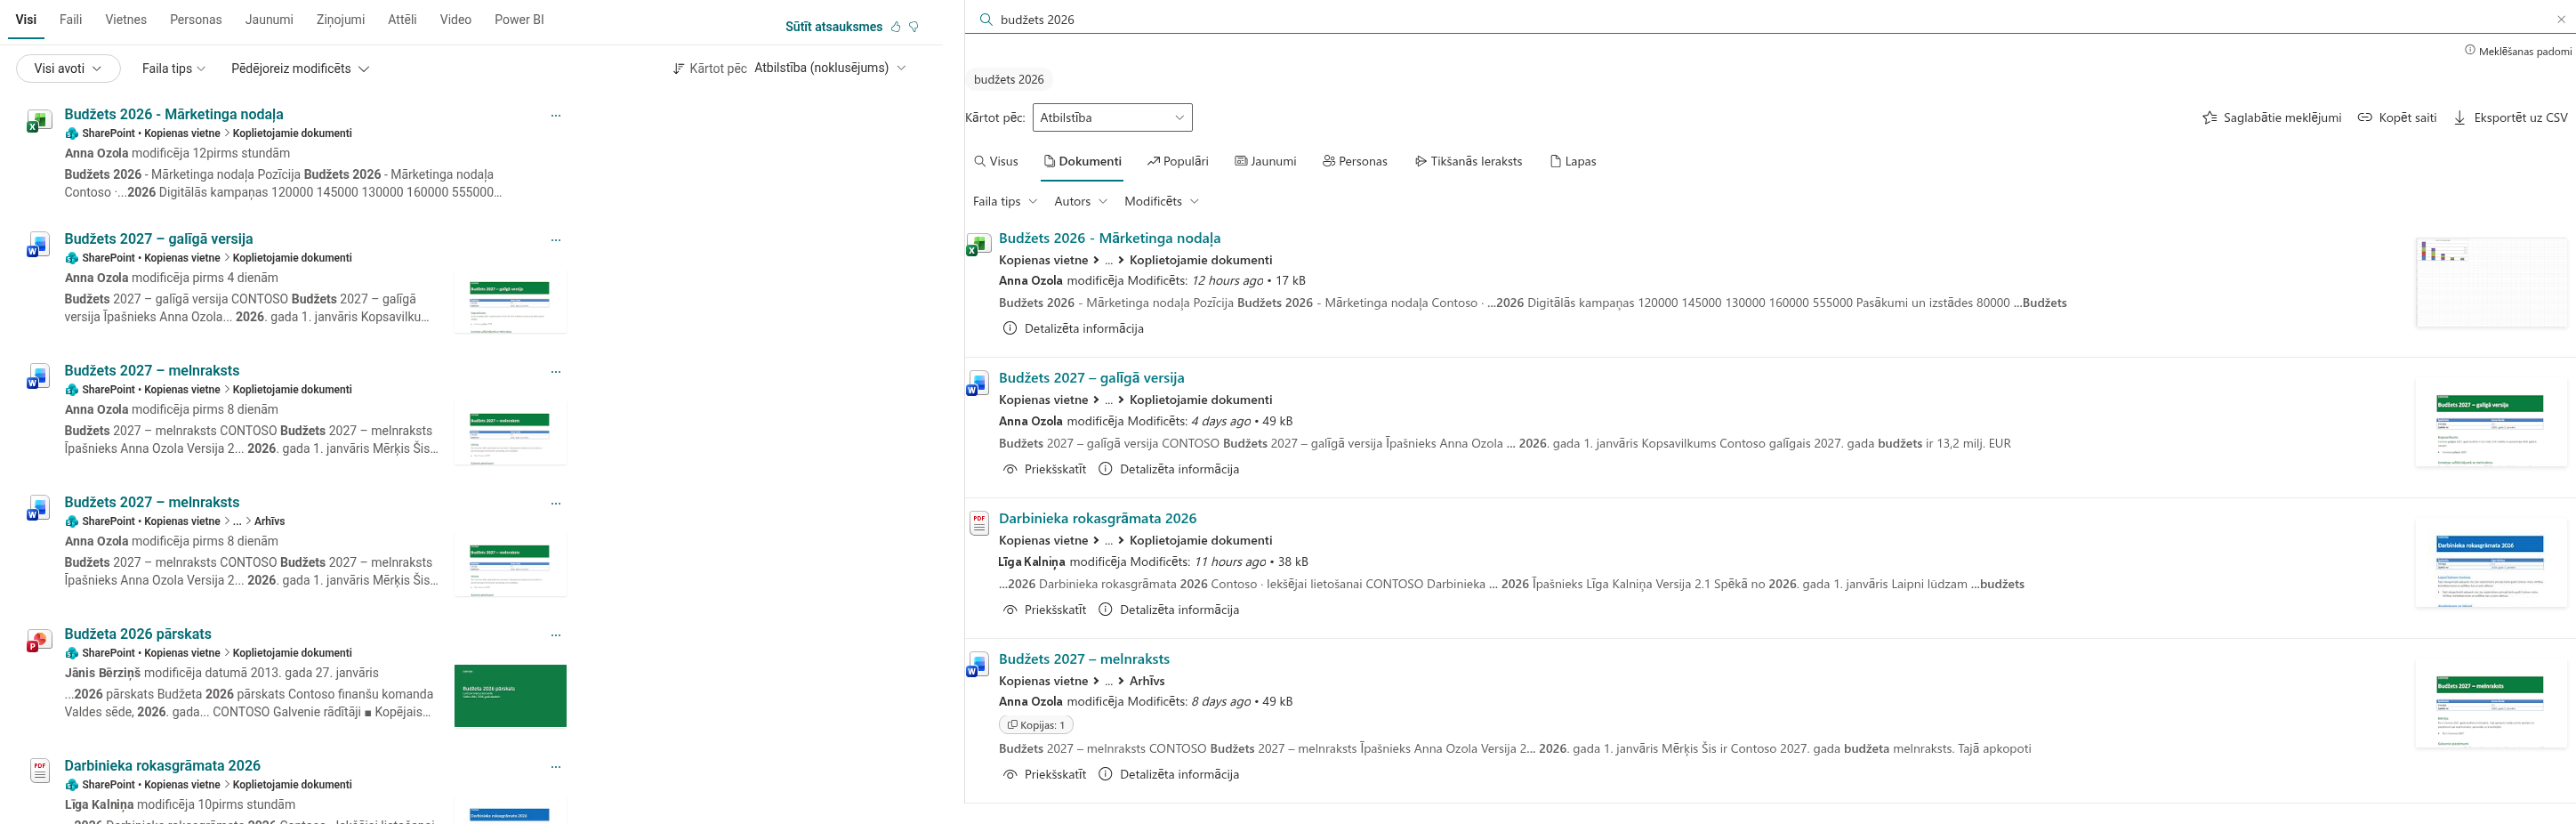This screenshot has width=2576, height=824.
Task: Open Visi avoti dropdown
Action: point(68,68)
